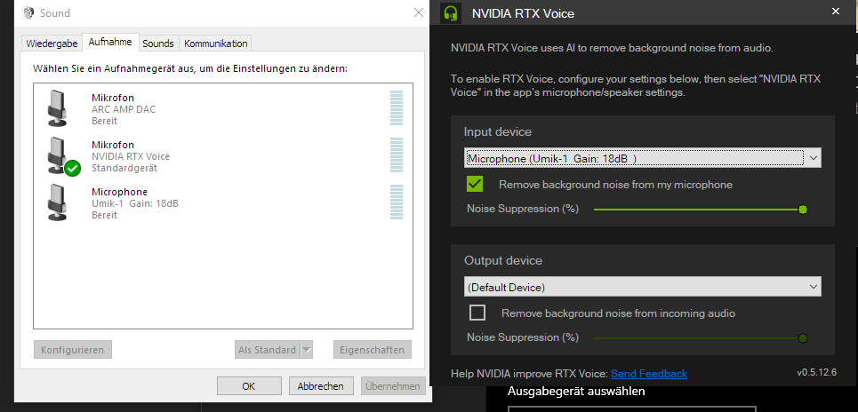
Task: Disable remove background noise from my microphone
Action: [x=475, y=184]
